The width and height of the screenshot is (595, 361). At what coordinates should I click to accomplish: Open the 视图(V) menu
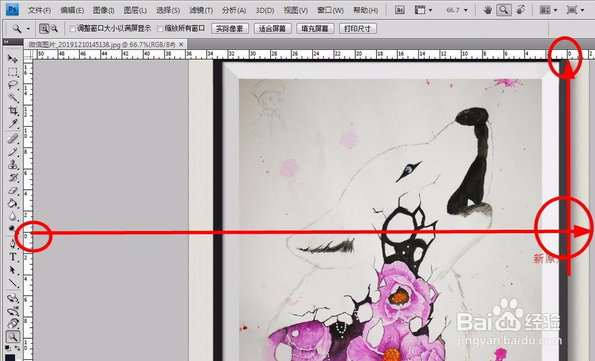coord(296,10)
